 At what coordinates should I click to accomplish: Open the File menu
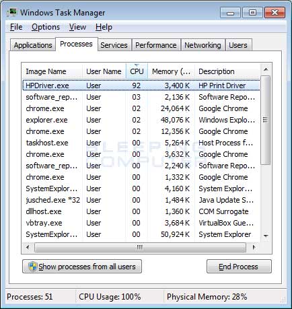[16, 27]
